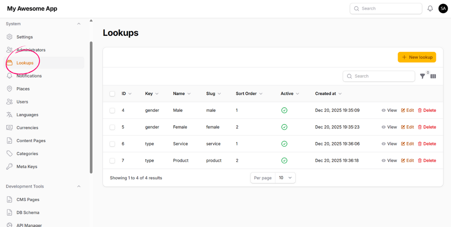Click the New lookup button

[x=417, y=57]
